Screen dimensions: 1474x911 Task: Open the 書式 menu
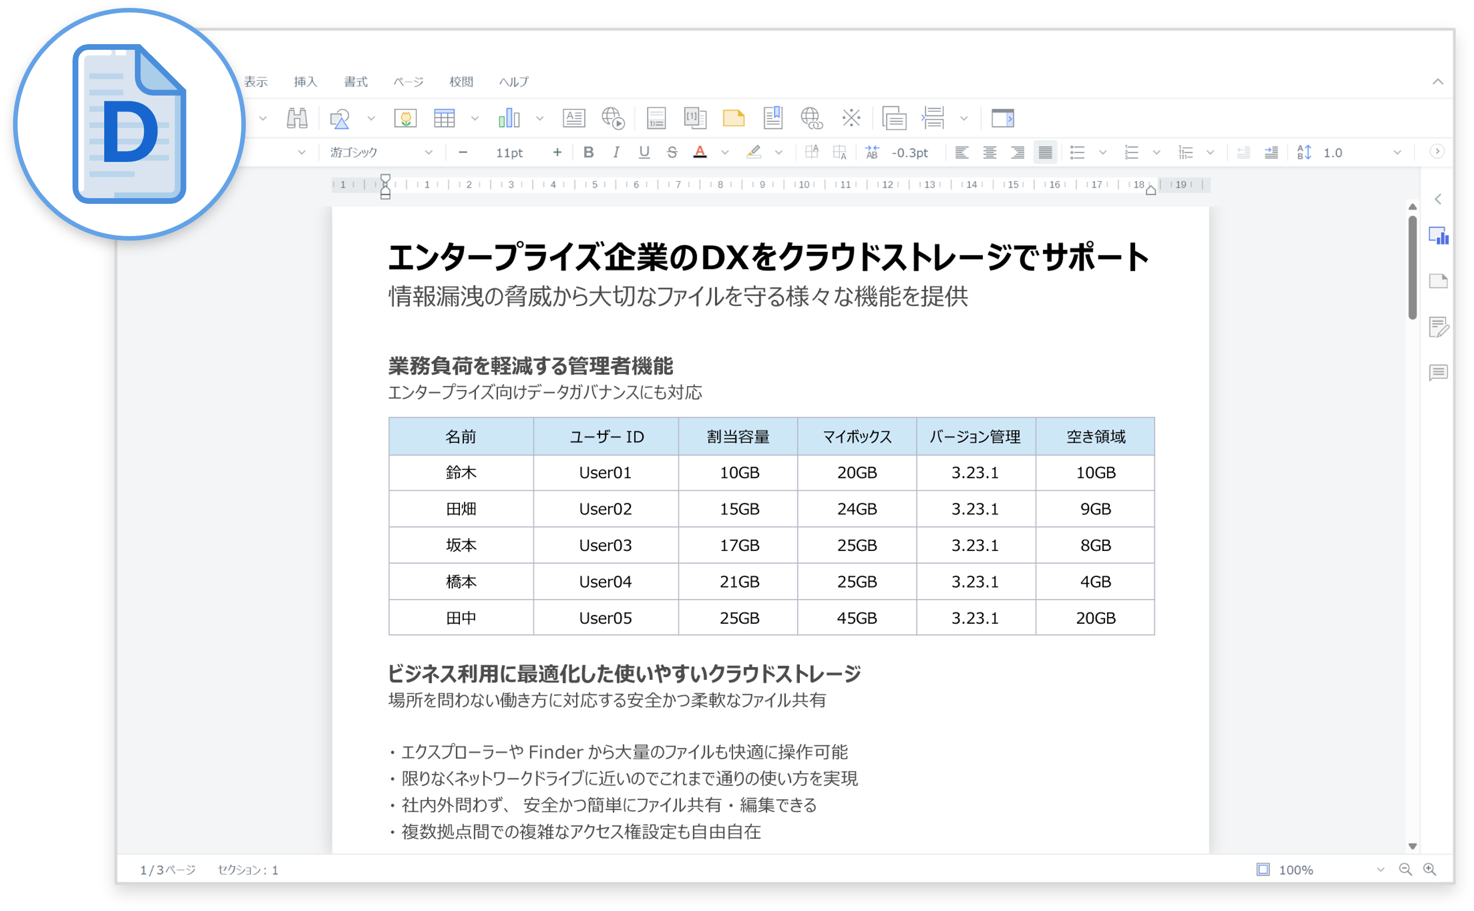click(x=355, y=82)
